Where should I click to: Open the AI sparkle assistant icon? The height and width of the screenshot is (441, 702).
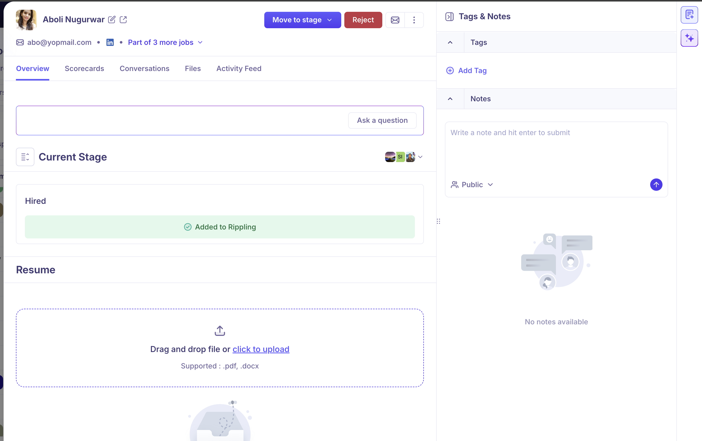coord(689,38)
